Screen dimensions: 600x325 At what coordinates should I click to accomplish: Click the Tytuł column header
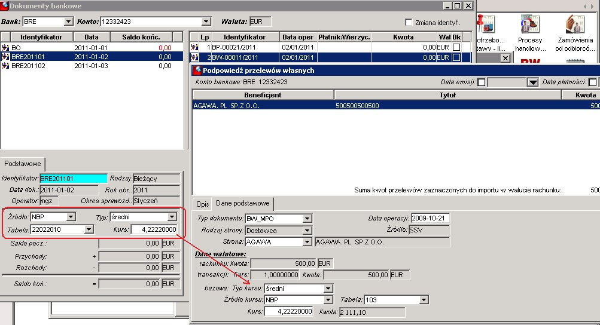(x=447, y=95)
